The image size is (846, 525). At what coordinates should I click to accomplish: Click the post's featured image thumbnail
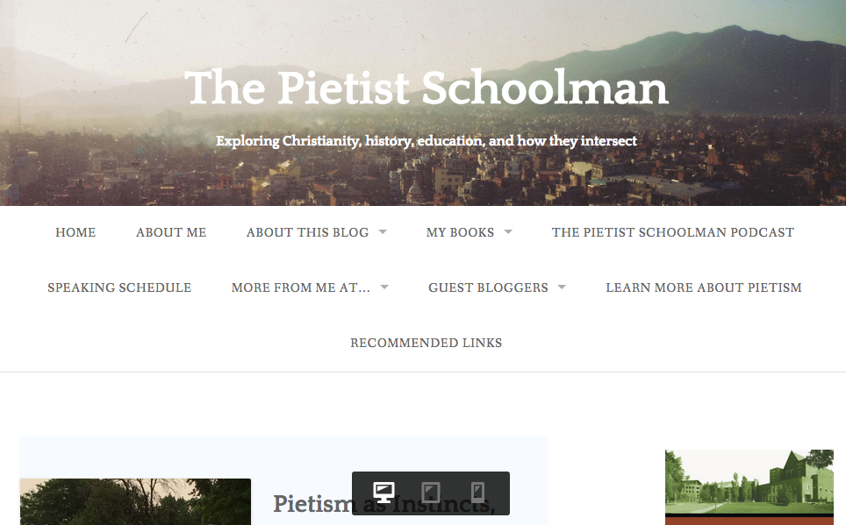click(135, 502)
